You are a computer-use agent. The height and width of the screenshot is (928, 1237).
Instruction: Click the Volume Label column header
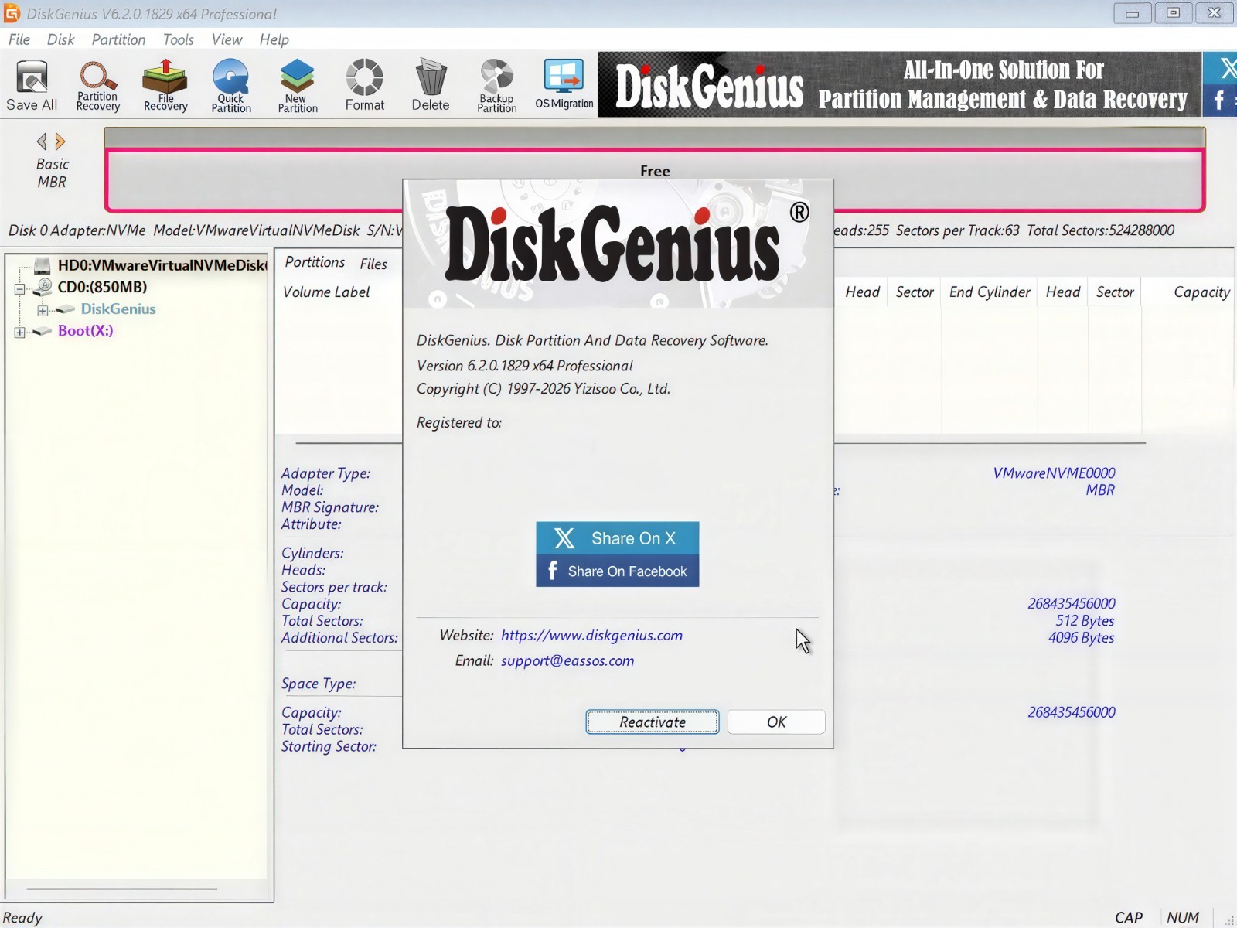326,292
